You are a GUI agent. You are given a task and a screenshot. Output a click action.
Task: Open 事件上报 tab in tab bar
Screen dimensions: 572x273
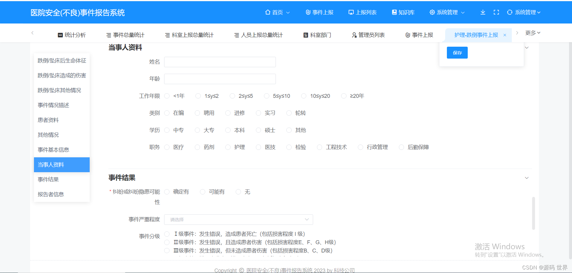pyautogui.click(x=419, y=35)
